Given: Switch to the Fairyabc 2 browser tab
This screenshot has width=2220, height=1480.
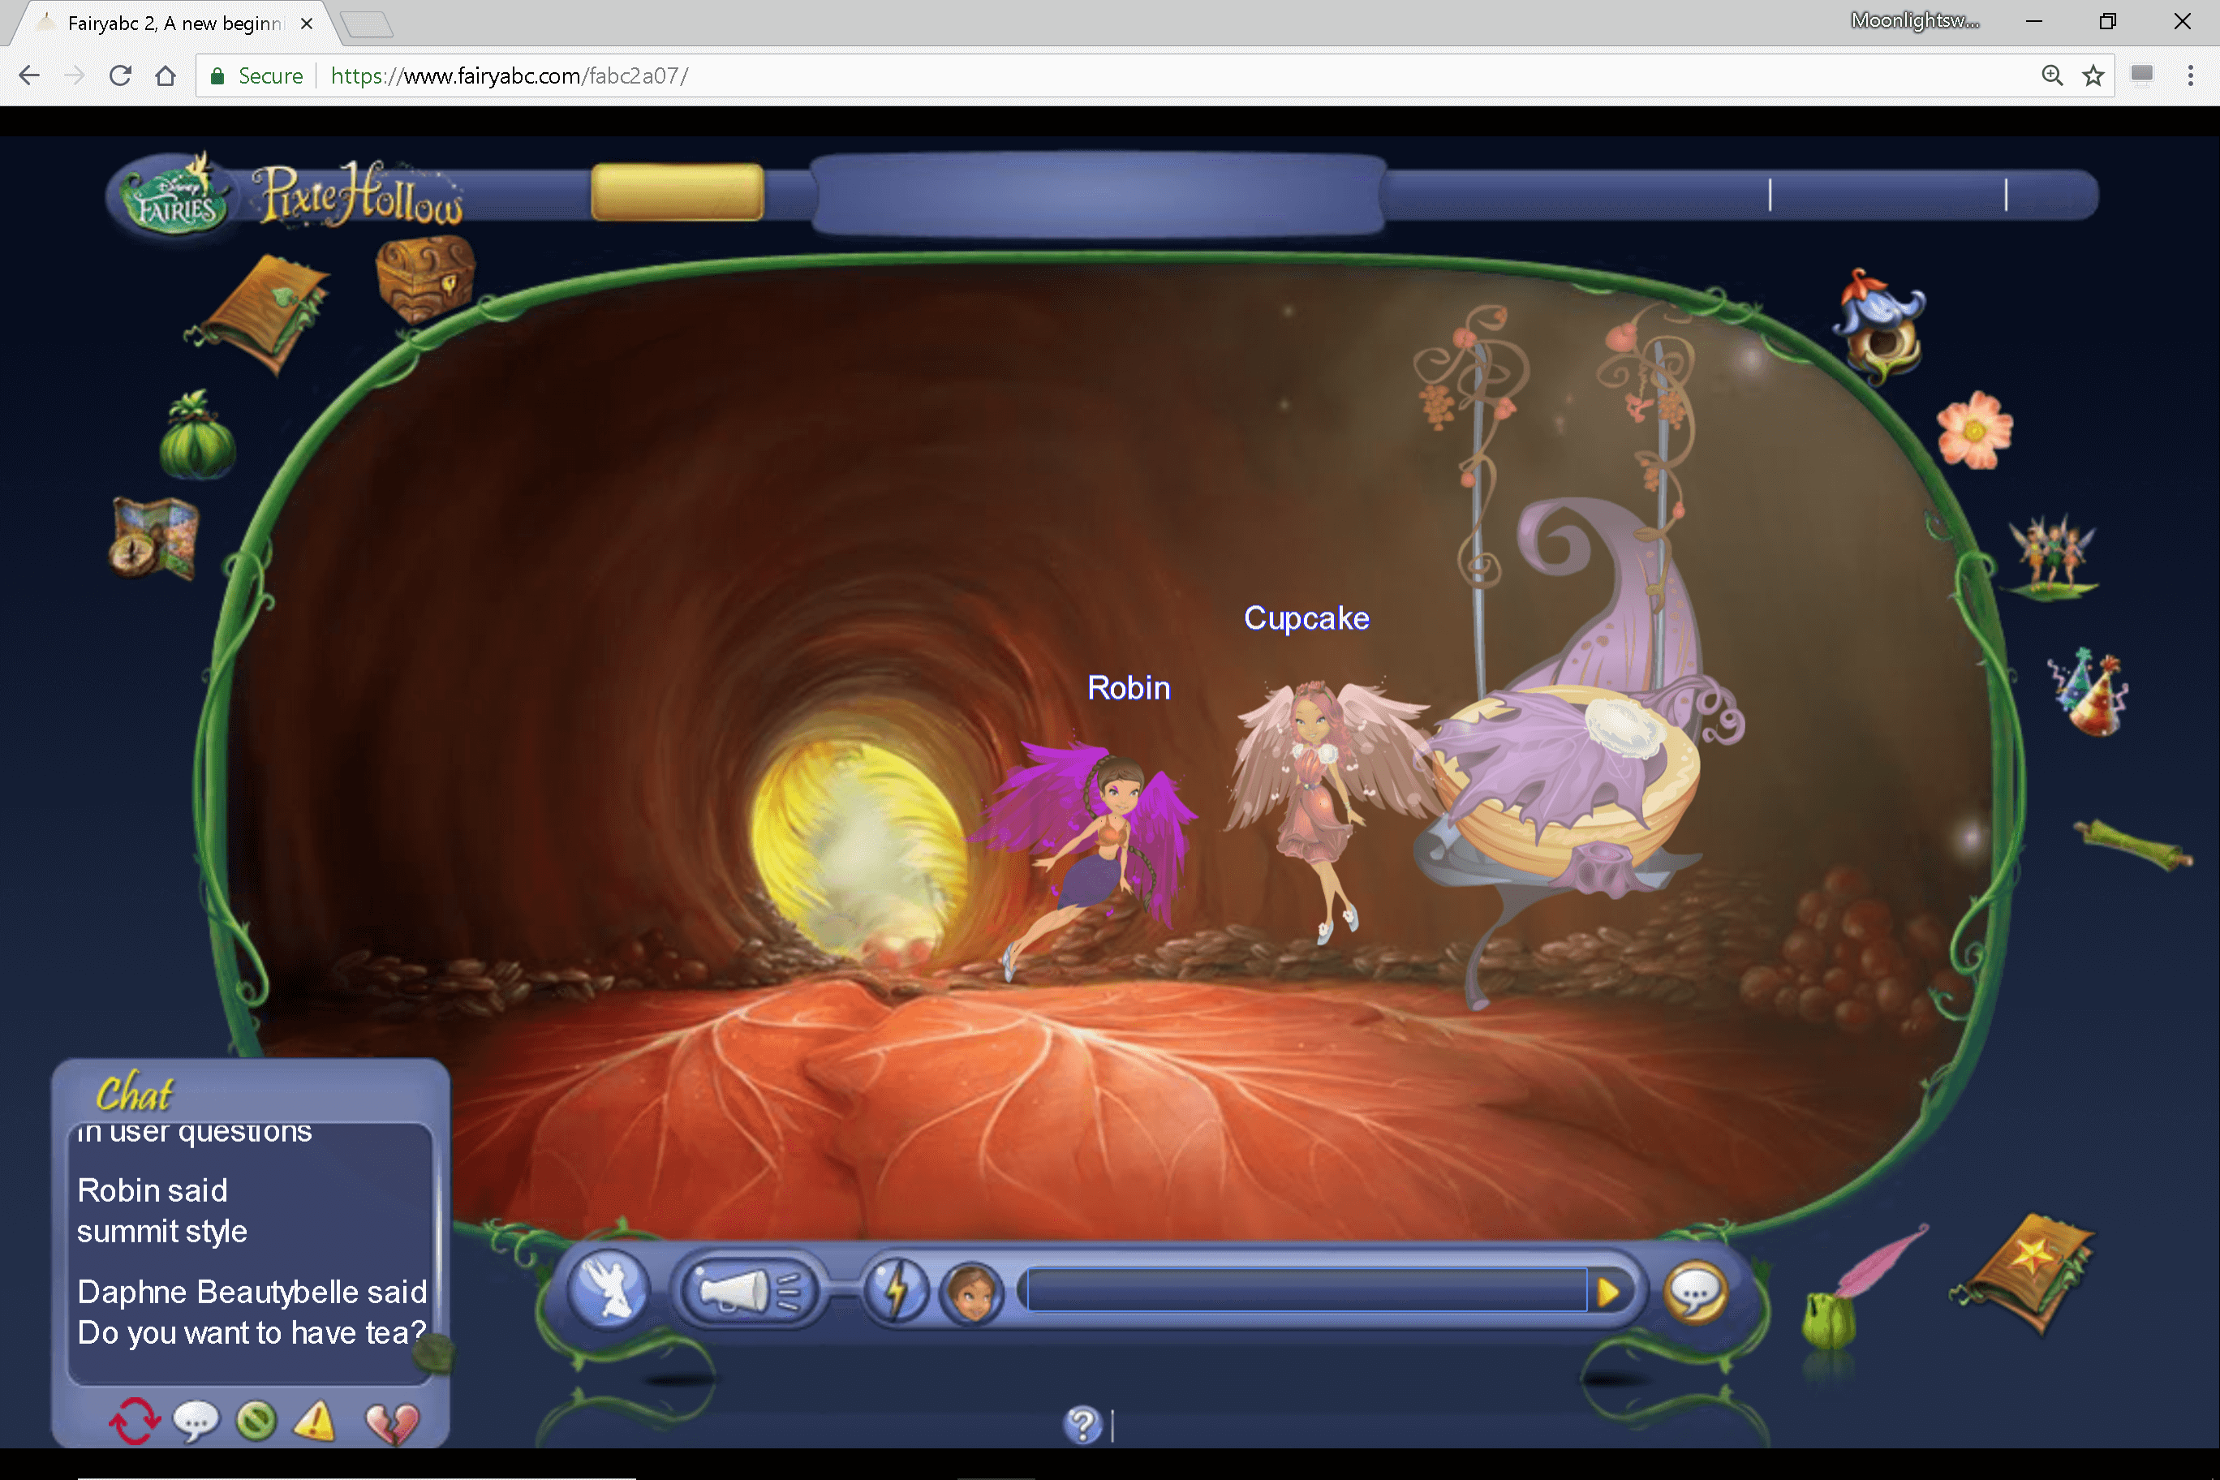Looking at the screenshot, I should coord(170,24).
